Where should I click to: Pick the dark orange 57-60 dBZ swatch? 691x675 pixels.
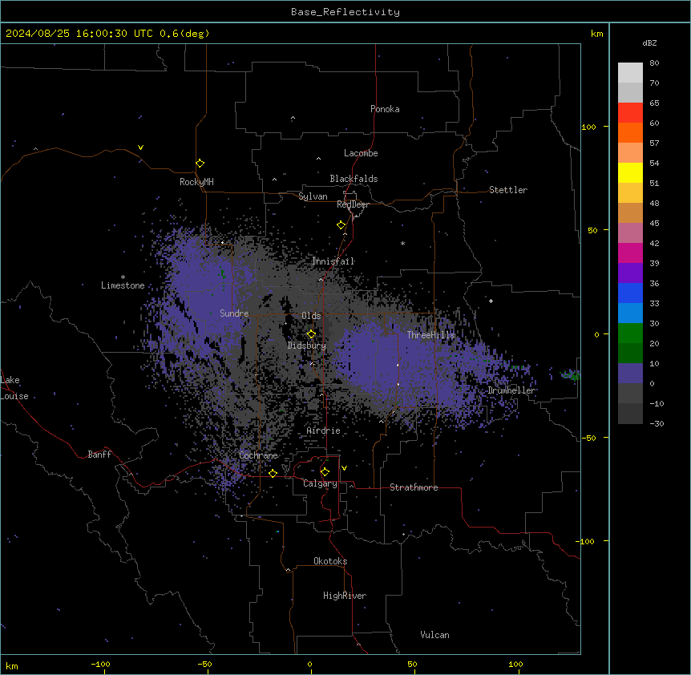[x=630, y=132]
